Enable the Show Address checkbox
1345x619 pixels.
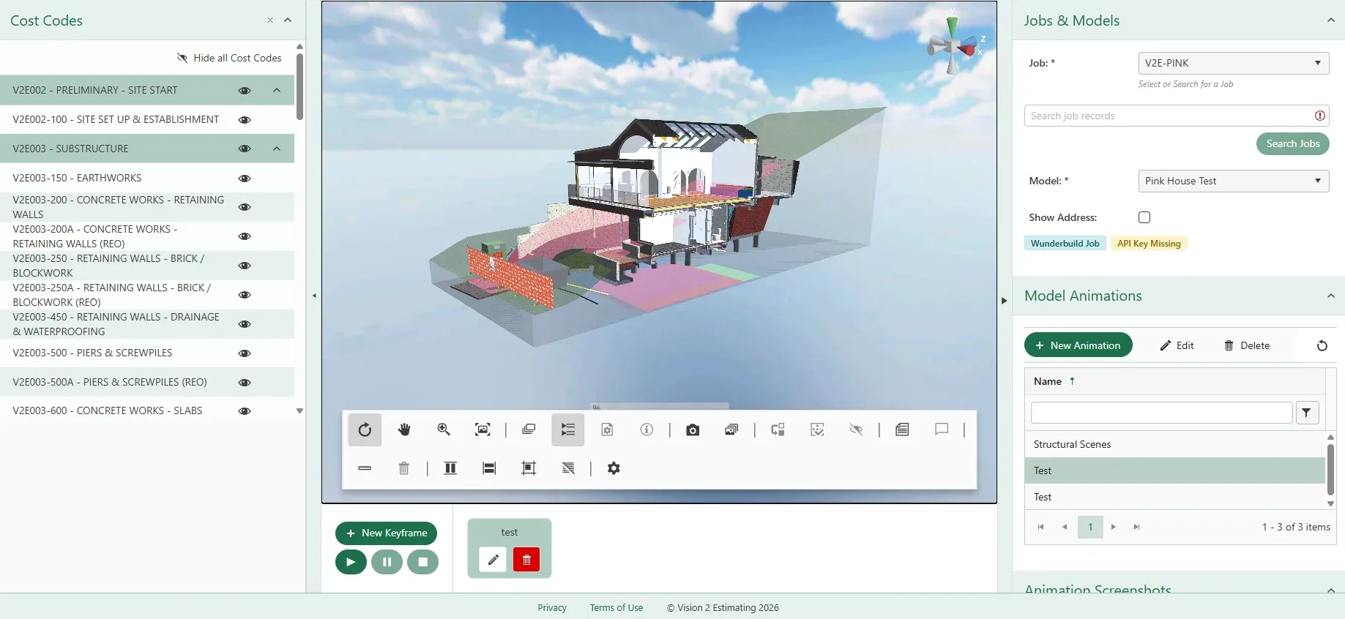(1144, 217)
